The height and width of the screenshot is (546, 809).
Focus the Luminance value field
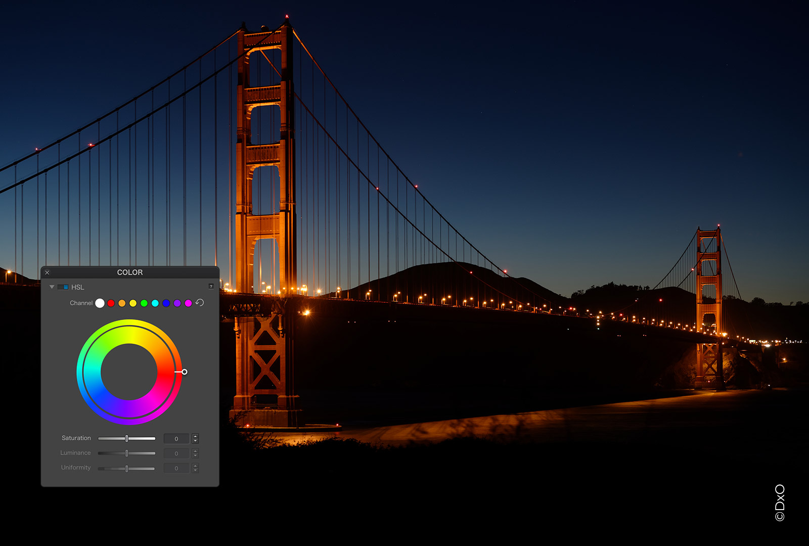[176, 453]
